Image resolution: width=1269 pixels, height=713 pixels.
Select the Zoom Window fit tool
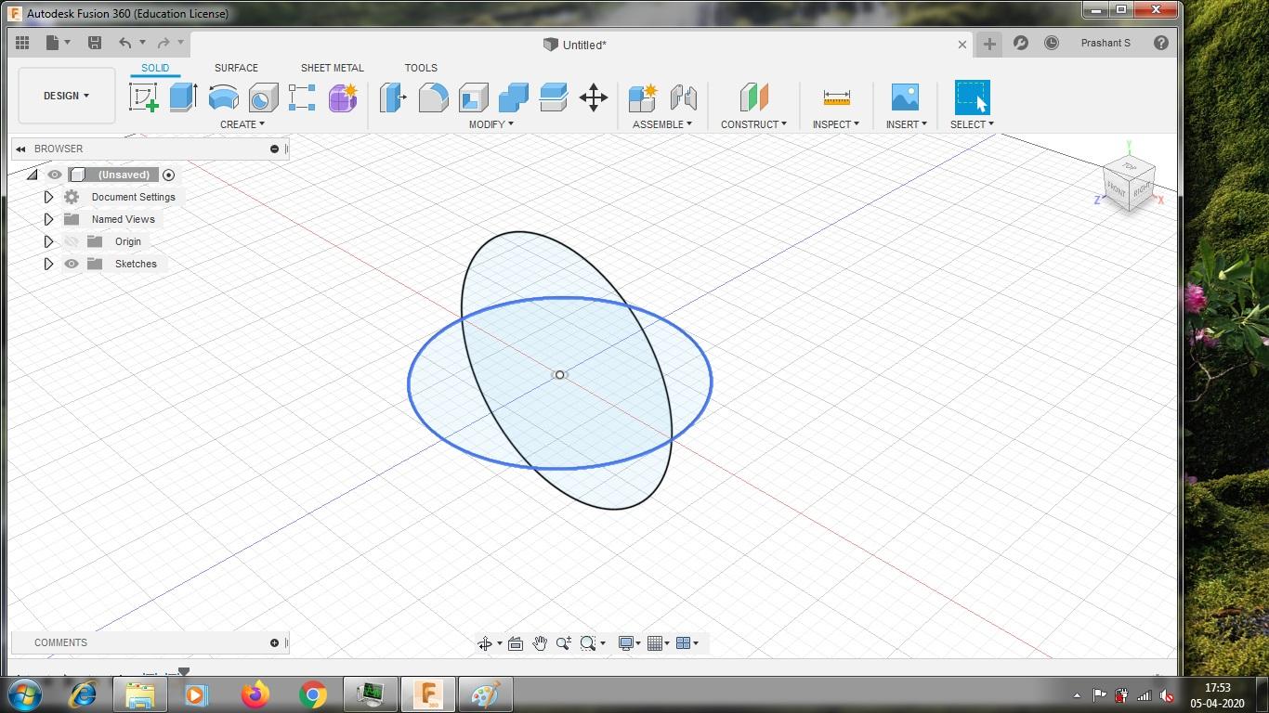pyautogui.click(x=587, y=643)
